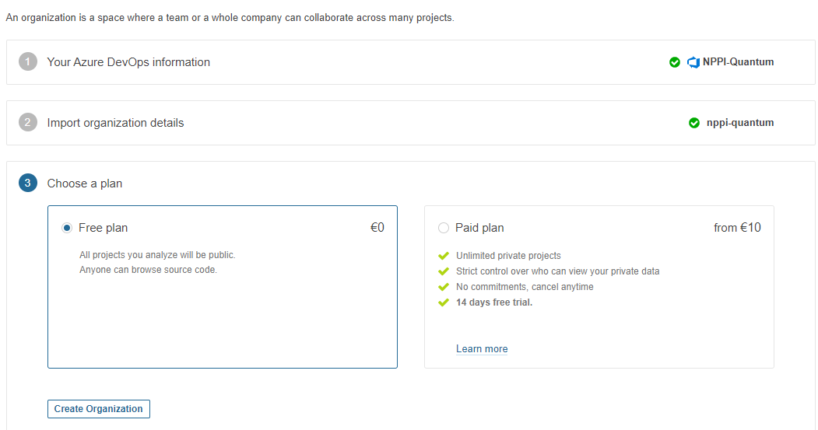Click the nppi-quantum organization key

pos(739,123)
